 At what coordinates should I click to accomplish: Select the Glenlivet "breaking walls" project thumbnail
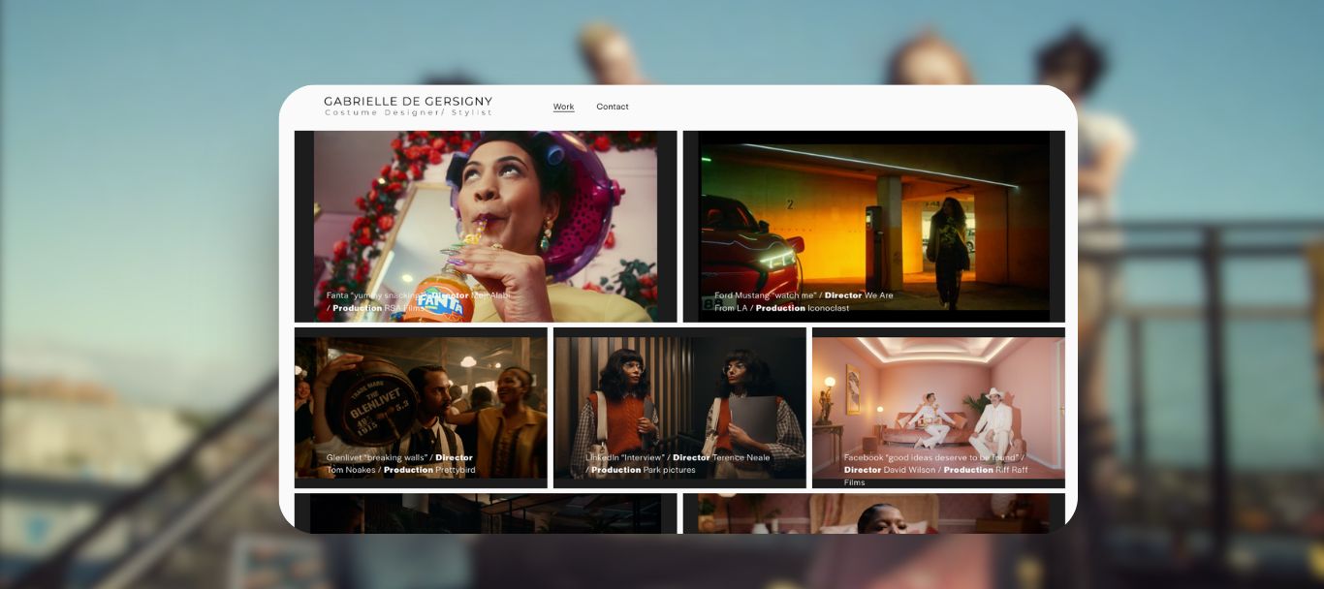pos(421,397)
